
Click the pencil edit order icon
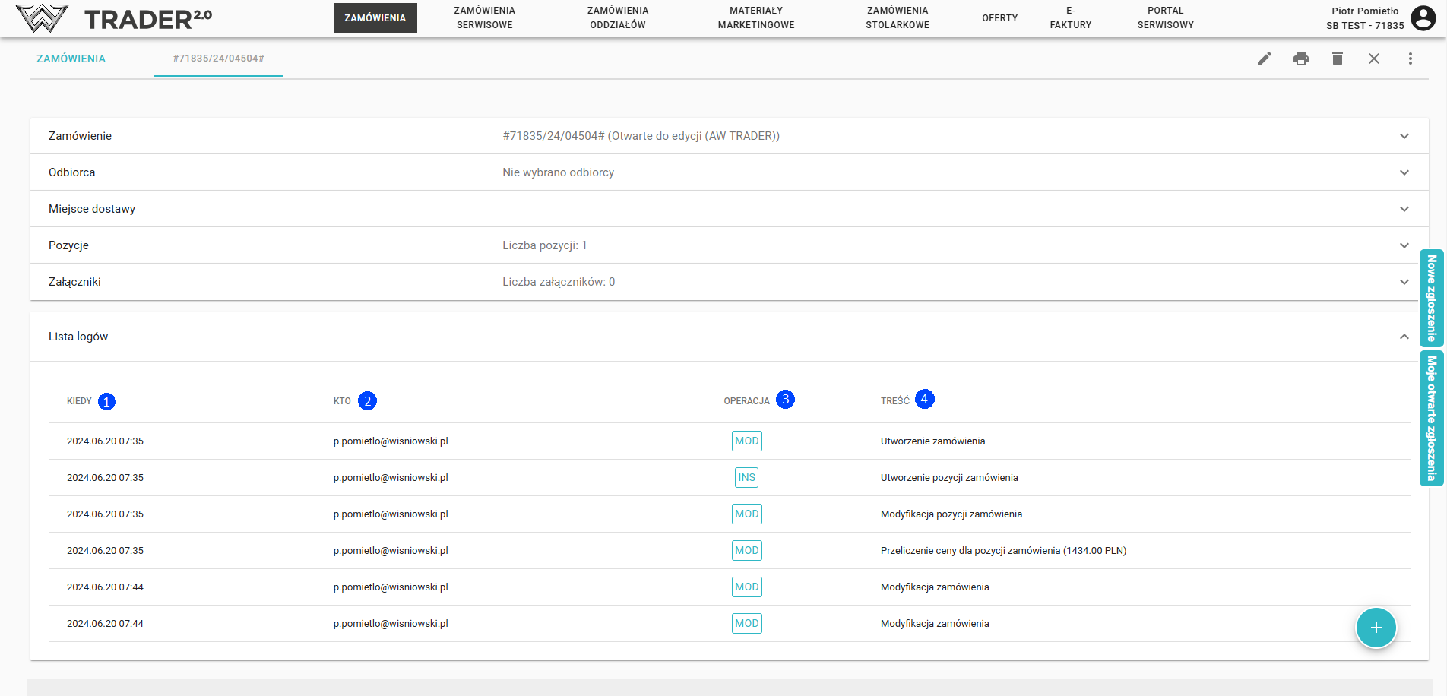1264,59
